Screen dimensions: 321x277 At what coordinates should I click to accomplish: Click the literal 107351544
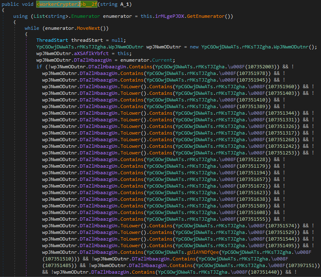[281, 239]
